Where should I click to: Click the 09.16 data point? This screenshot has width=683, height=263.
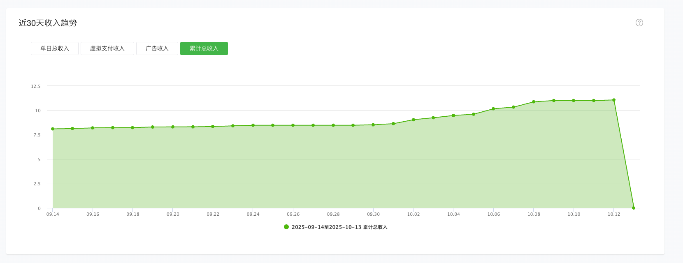[x=93, y=128]
